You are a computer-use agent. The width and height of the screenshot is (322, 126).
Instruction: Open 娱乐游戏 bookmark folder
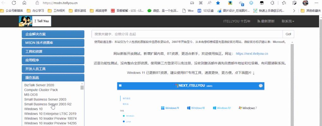(77, 11)
